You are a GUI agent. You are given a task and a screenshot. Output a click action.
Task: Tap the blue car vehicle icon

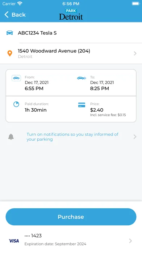[10, 33]
